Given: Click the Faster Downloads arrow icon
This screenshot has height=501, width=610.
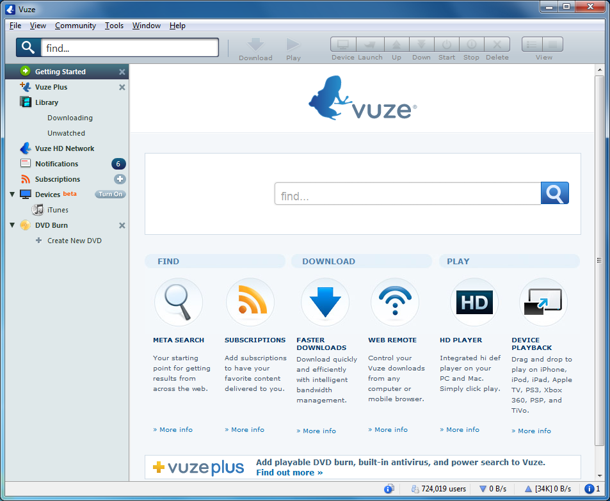Looking at the screenshot, I should [x=325, y=302].
